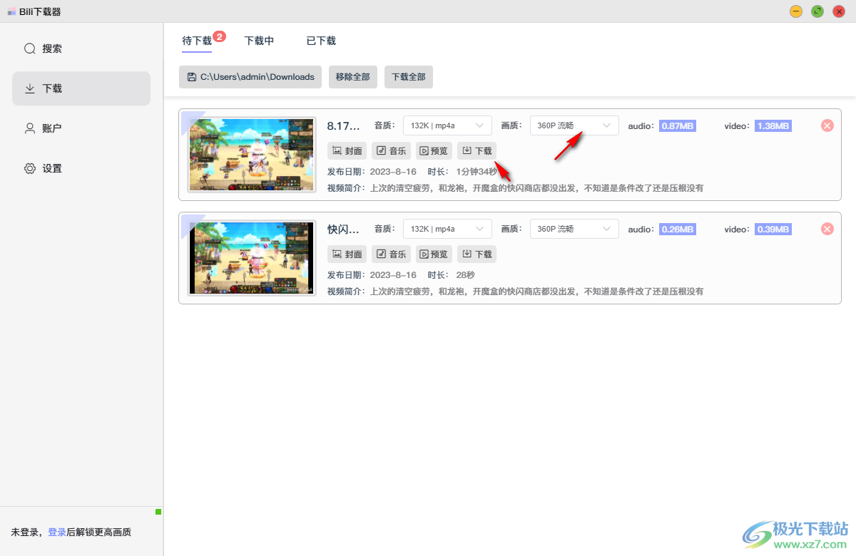Image resolution: width=856 pixels, height=556 pixels.
Task: Click thumbnail of the 8.17 video
Action: point(251,155)
